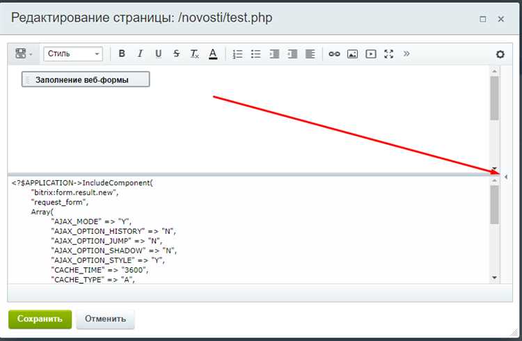Select the Заполнение веб-формы component
Image resolution: width=522 pixels, height=341 pixels.
[x=86, y=79]
